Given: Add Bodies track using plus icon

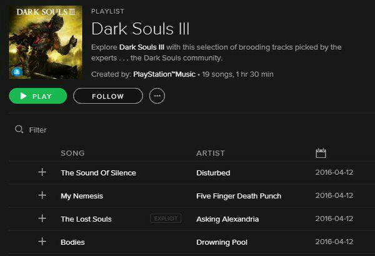Looking at the screenshot, I should (42, 242).
